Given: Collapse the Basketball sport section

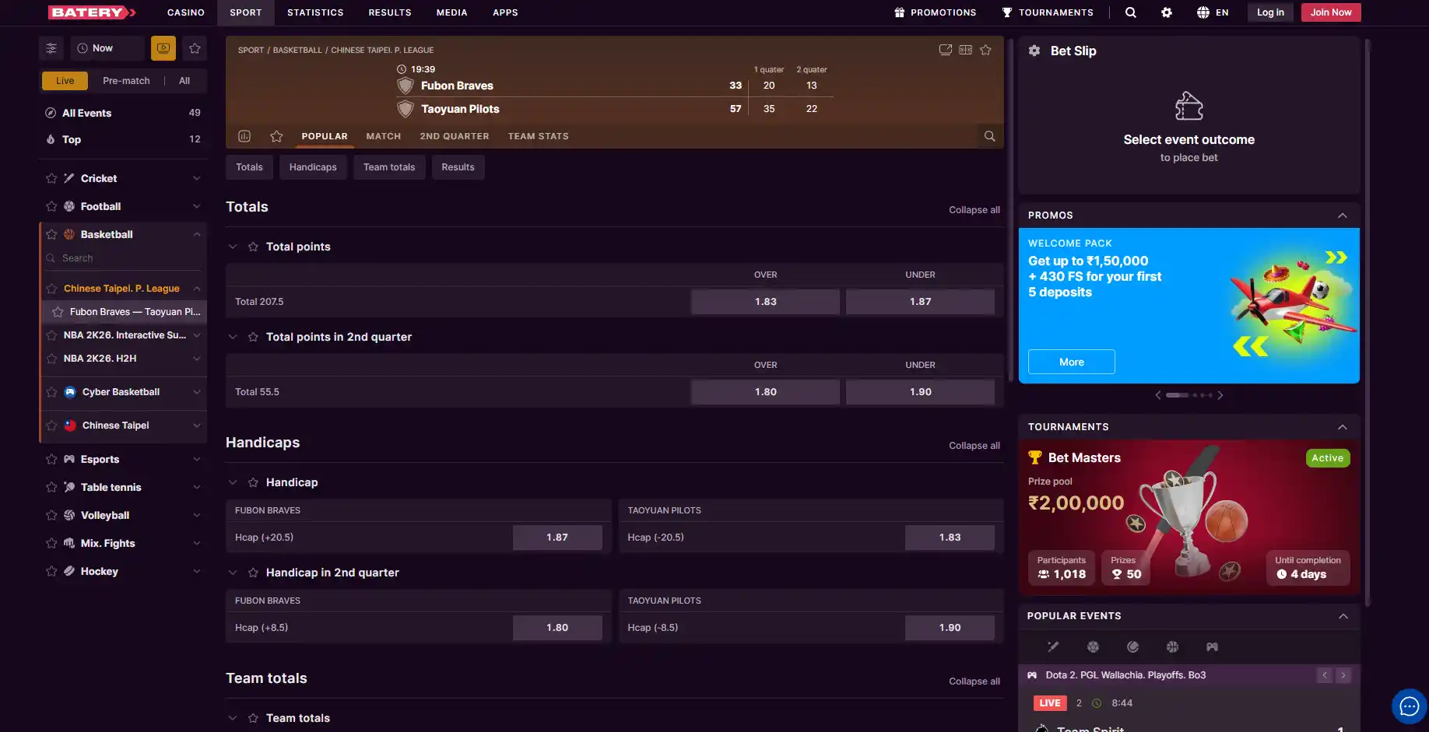Looking at the screenshot, I should coord(197,234).
